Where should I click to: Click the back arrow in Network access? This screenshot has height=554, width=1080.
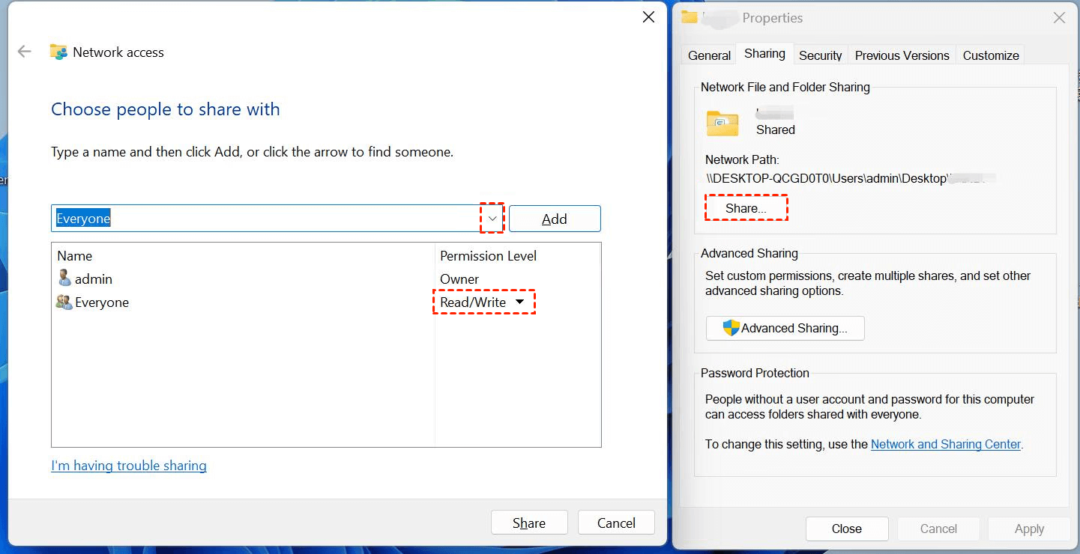pos(25,52)
